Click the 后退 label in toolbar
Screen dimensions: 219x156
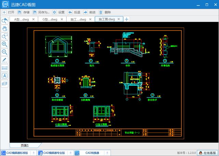tap(77, 12)
